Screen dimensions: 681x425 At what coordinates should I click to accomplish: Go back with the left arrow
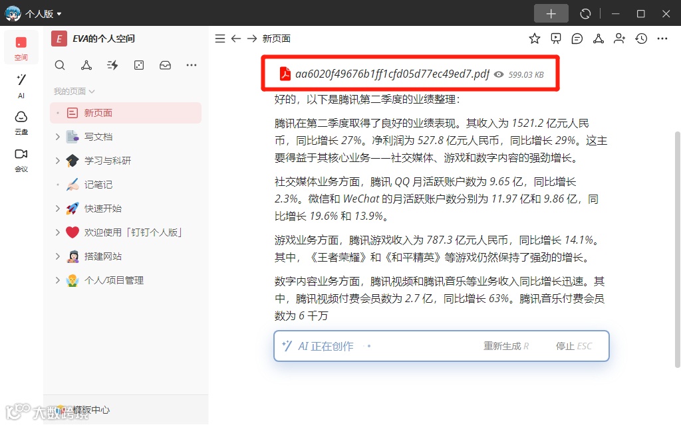[x=236, y=39]
